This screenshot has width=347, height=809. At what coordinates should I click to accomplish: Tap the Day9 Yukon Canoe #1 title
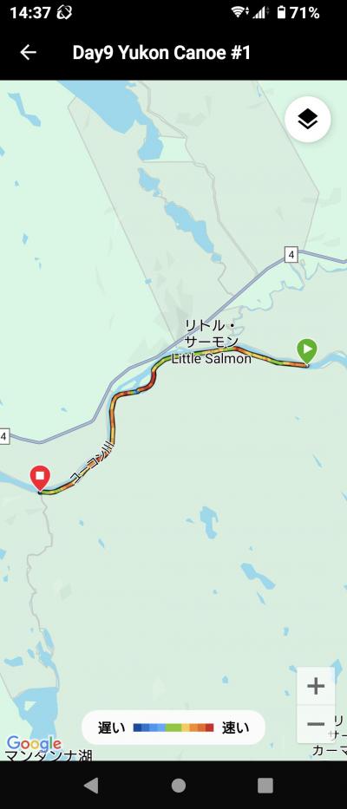click(x=161, y=53)
